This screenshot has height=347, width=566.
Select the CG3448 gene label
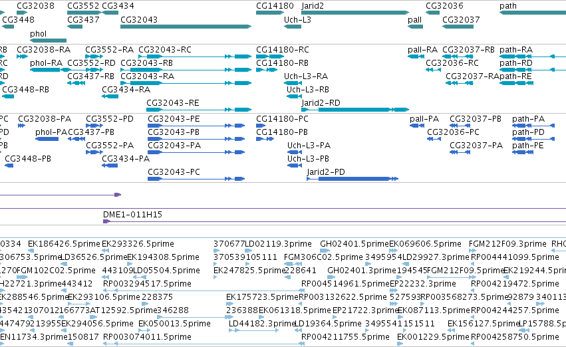(x=19, y=19)
